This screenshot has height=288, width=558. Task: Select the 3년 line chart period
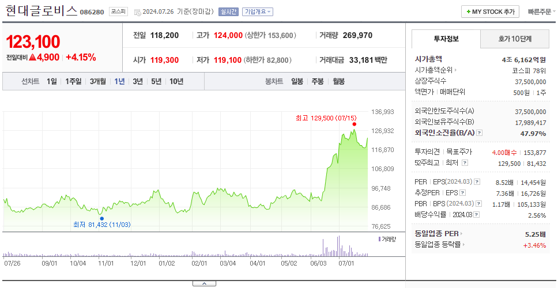[x=138, y=81]
